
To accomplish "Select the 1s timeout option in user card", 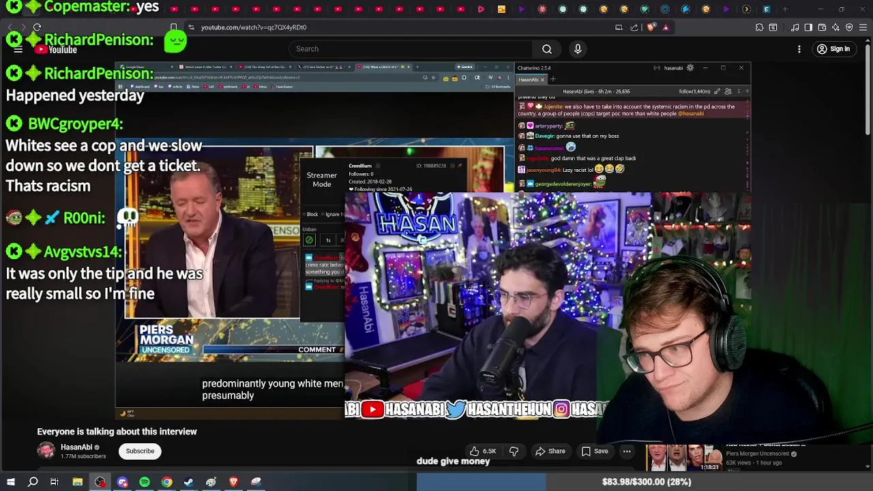I will click(x=328, y=240).
